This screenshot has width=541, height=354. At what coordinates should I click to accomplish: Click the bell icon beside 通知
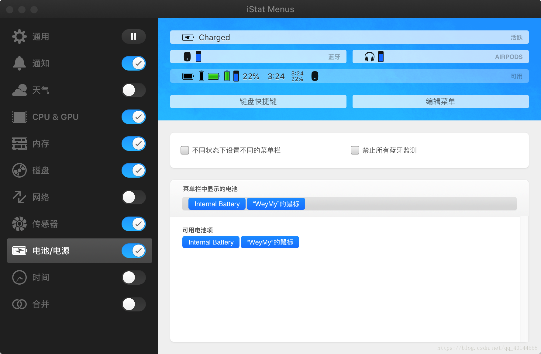19,63
